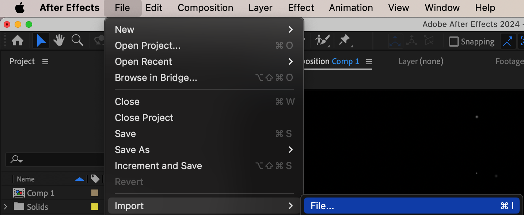Choose Open Project from File menu
The height and width of the screenshot is (215, 524).
click(x=148, y=46)
